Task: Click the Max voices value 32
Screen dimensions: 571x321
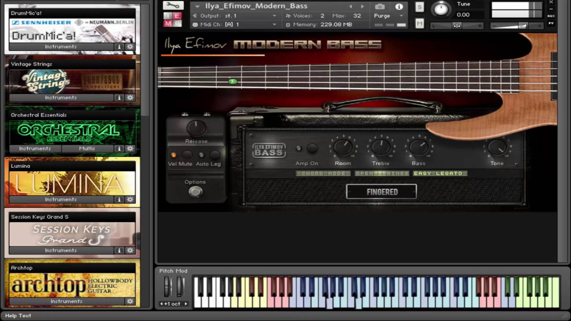Action: point(357,16)
